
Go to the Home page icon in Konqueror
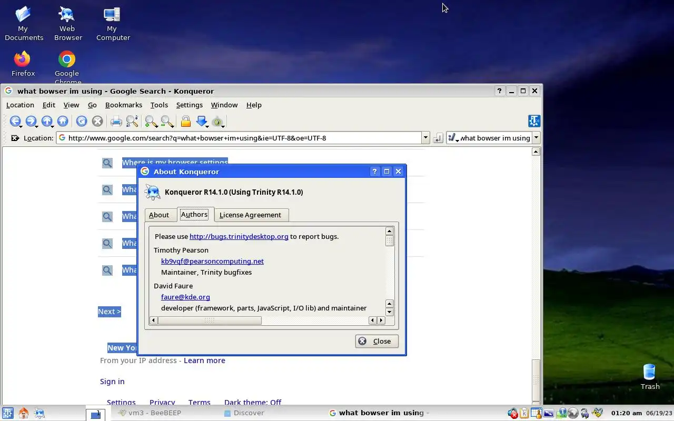(63, 121)
